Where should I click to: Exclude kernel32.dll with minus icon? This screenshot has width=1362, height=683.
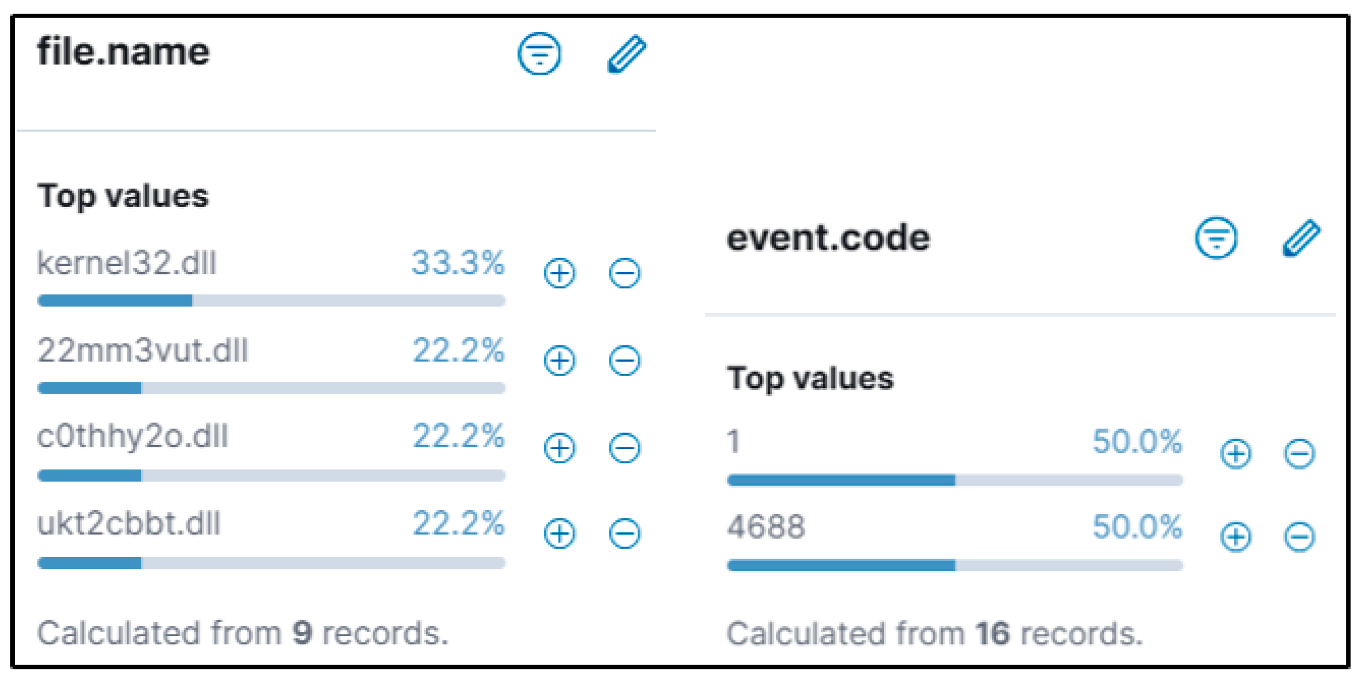pyautogui.click(x=624, y=273)
